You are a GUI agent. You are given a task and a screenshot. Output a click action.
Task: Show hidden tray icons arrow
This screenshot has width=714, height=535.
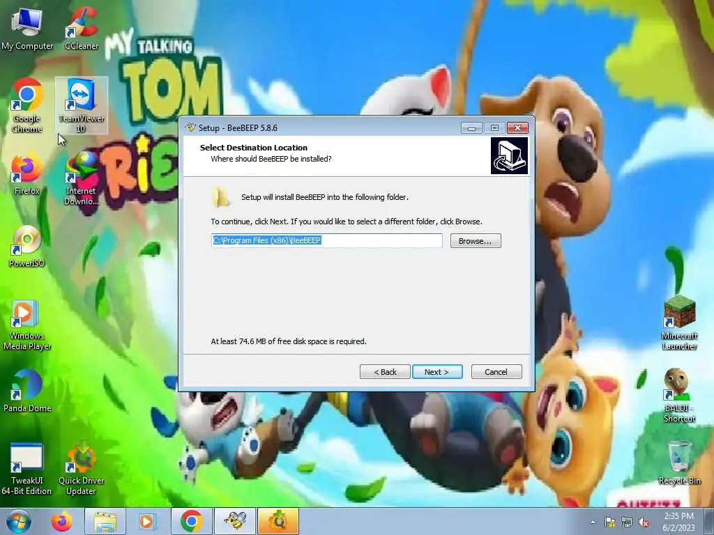click(593, 522)
